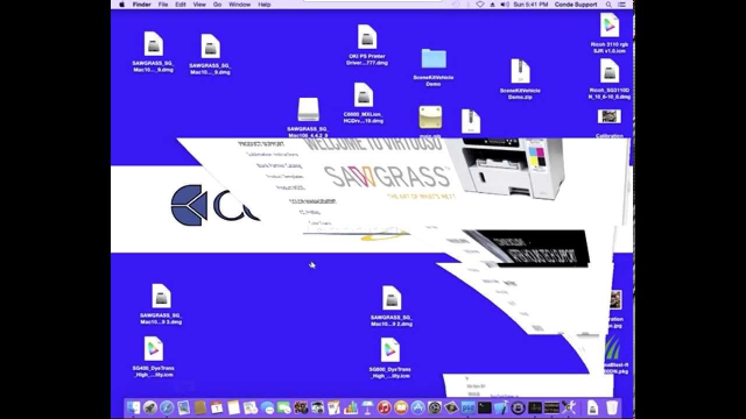Viewport: 746px width, 419px height.
Task: Open Finder from the Dock
Action: pos(133,408)
